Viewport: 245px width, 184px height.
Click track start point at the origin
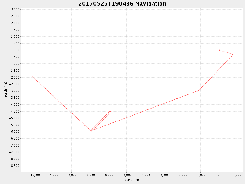coord(219,49)
